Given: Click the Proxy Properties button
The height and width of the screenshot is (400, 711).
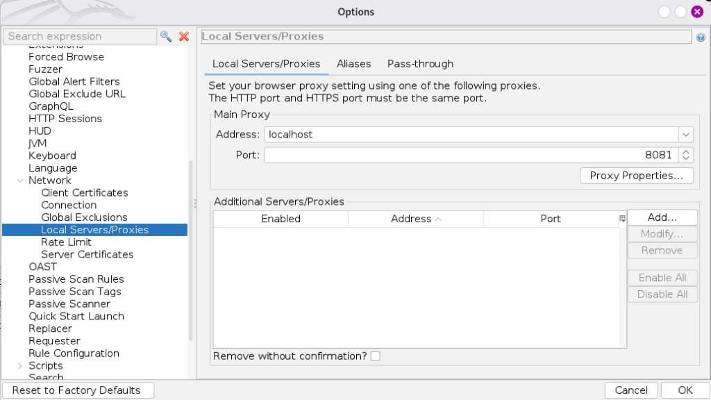Looking at the screenshot, I should point(636,176).
